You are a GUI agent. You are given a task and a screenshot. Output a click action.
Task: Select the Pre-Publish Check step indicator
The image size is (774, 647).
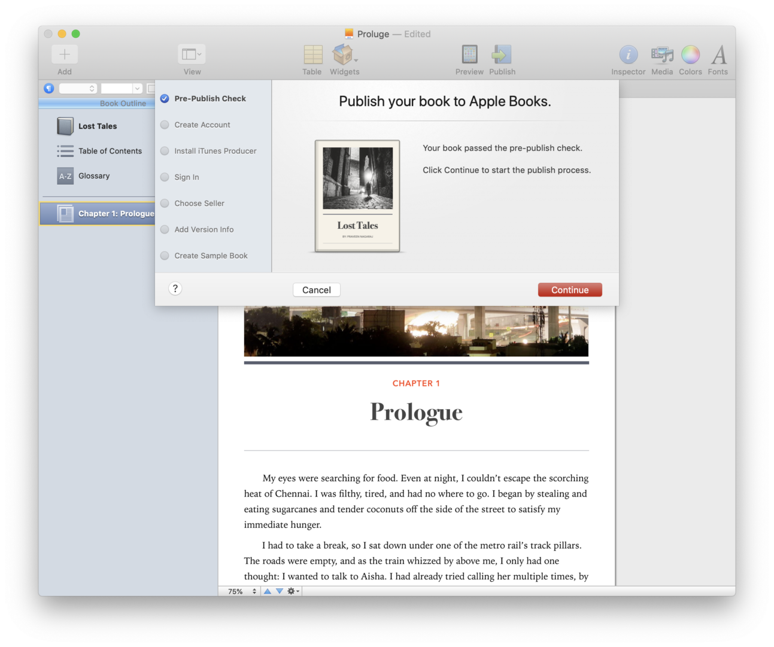(165, 99)
